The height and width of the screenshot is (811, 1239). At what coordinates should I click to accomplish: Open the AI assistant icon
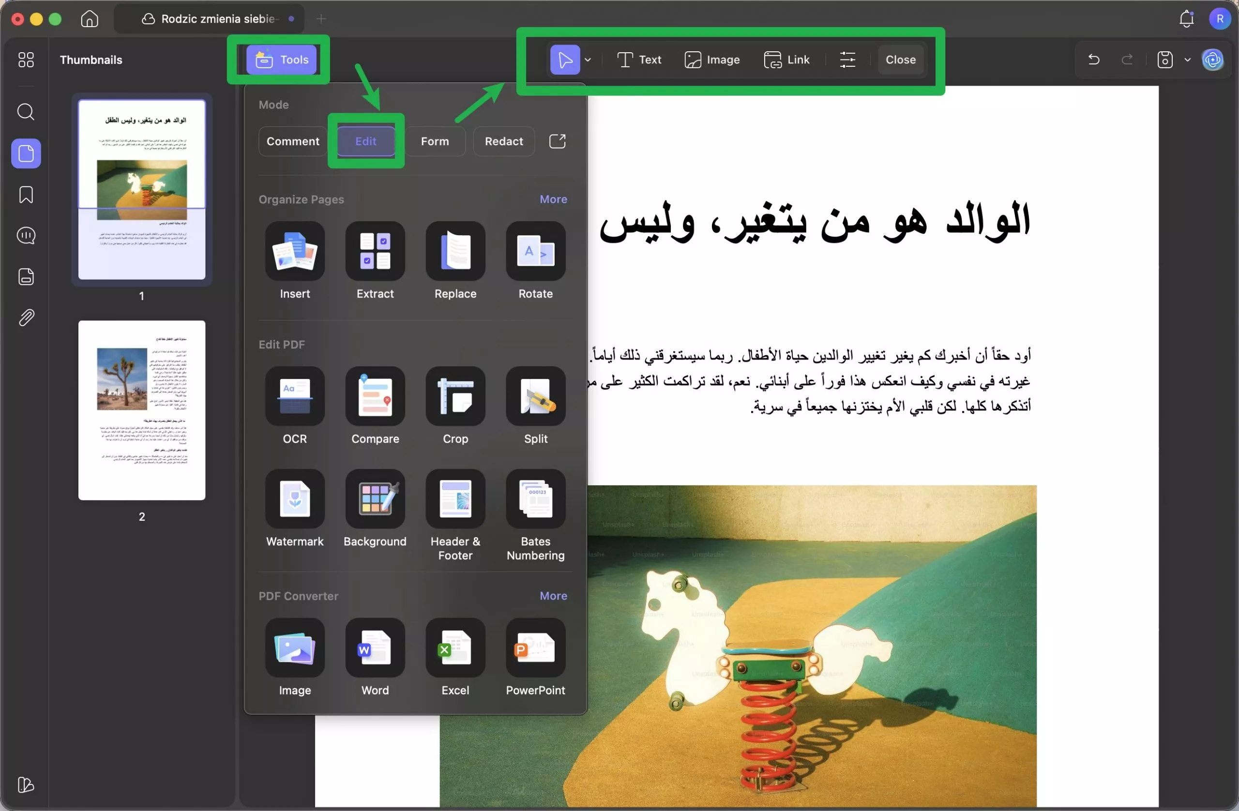click(1213, 60)
